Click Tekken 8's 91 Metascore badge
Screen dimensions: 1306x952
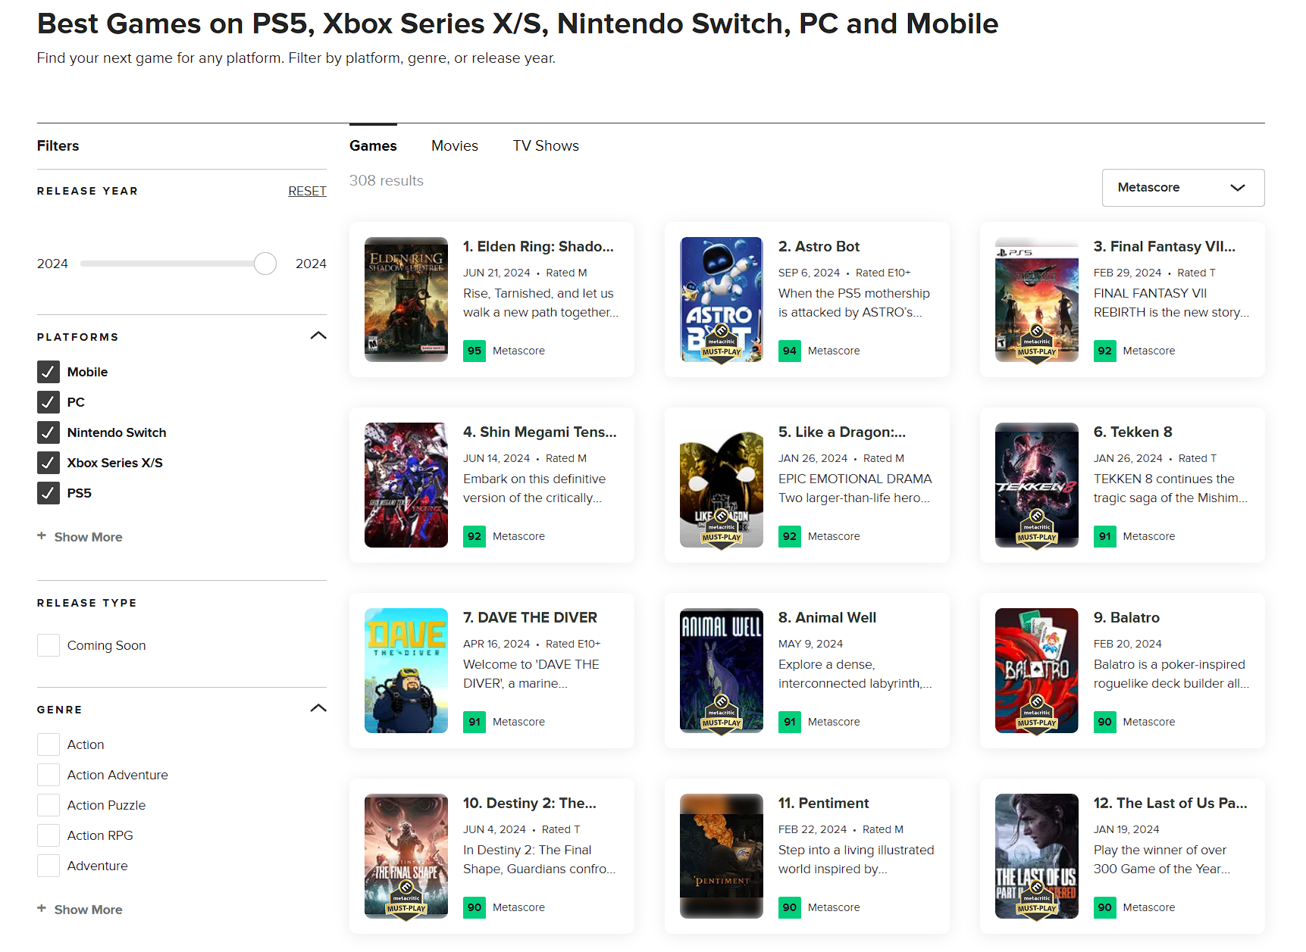click(1104, 536)
